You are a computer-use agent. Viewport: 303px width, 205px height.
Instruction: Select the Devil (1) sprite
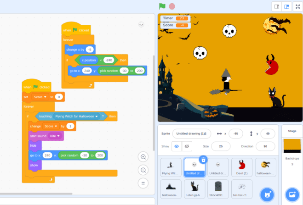(x=242, y=167)
